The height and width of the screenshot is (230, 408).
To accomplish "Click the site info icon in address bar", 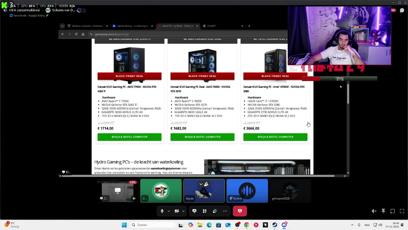I will [91, 34].
